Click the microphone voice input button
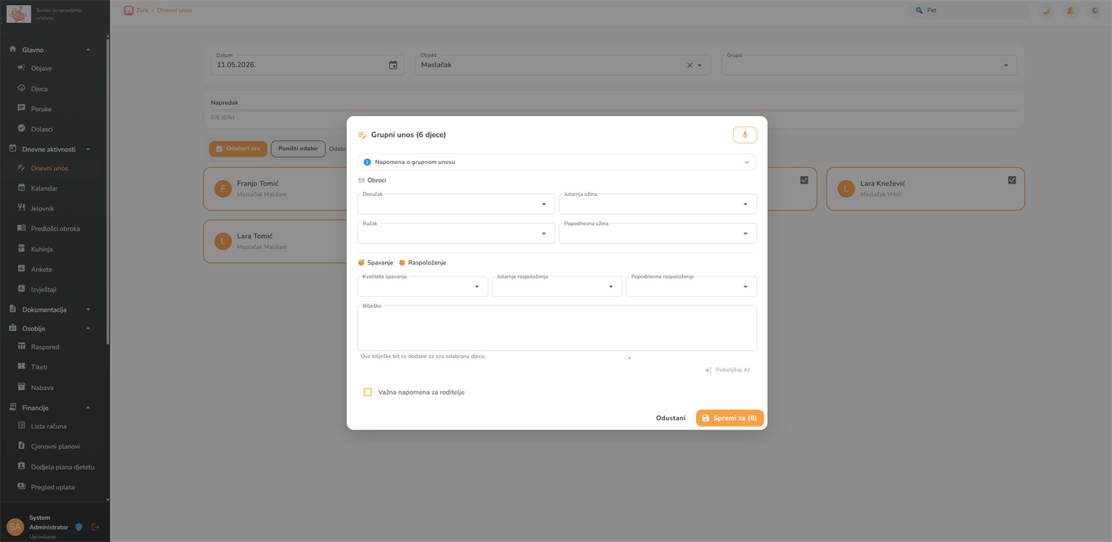The image size is (1112, 542). [x=744, y=135]
